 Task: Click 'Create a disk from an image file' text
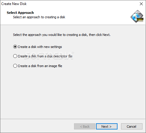(x=40, y=66)
